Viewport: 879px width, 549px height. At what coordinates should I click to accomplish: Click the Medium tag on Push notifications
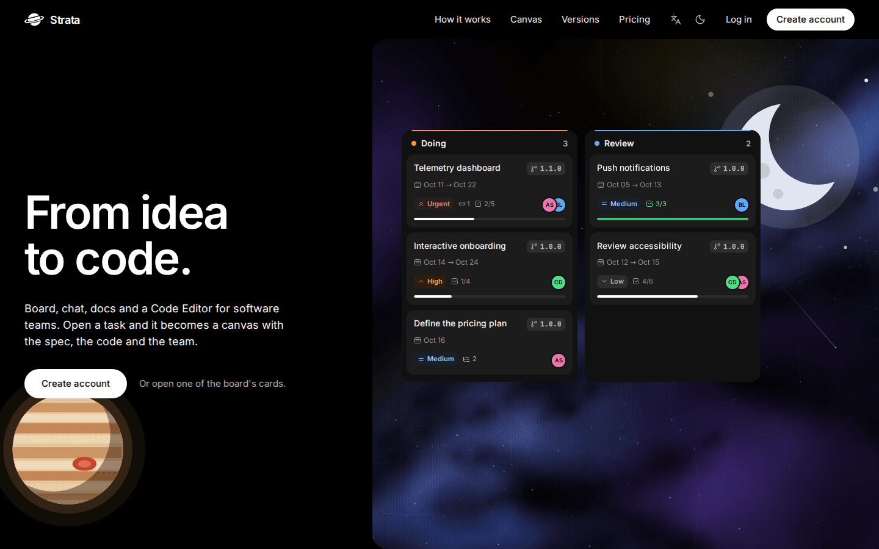tap(619, 204)
